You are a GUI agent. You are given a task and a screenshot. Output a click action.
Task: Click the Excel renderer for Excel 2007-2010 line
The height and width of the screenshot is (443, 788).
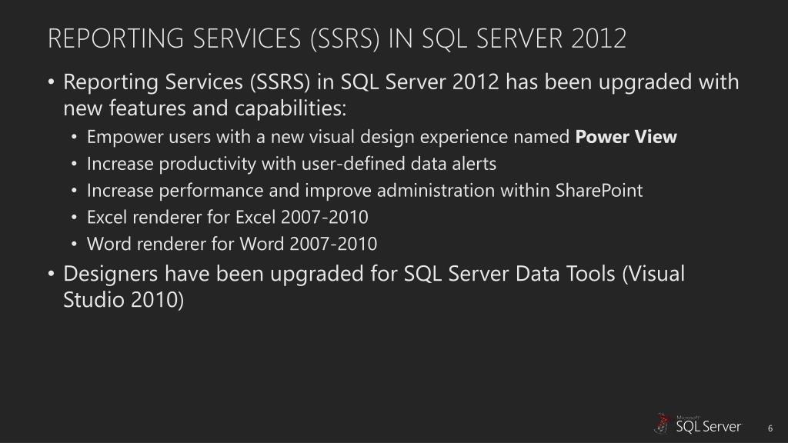pyautogui.click(x=228, y=217)
